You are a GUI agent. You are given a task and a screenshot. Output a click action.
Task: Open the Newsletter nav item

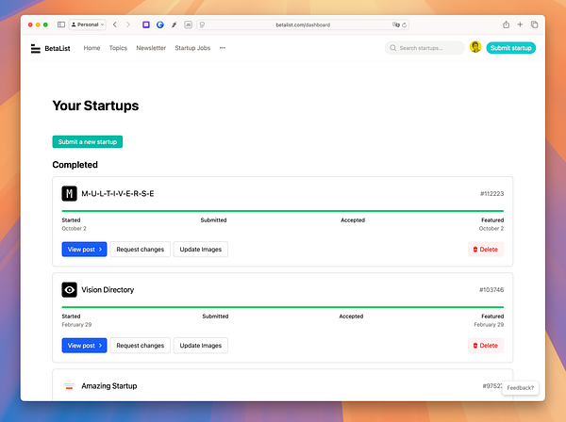coord(151,48)
